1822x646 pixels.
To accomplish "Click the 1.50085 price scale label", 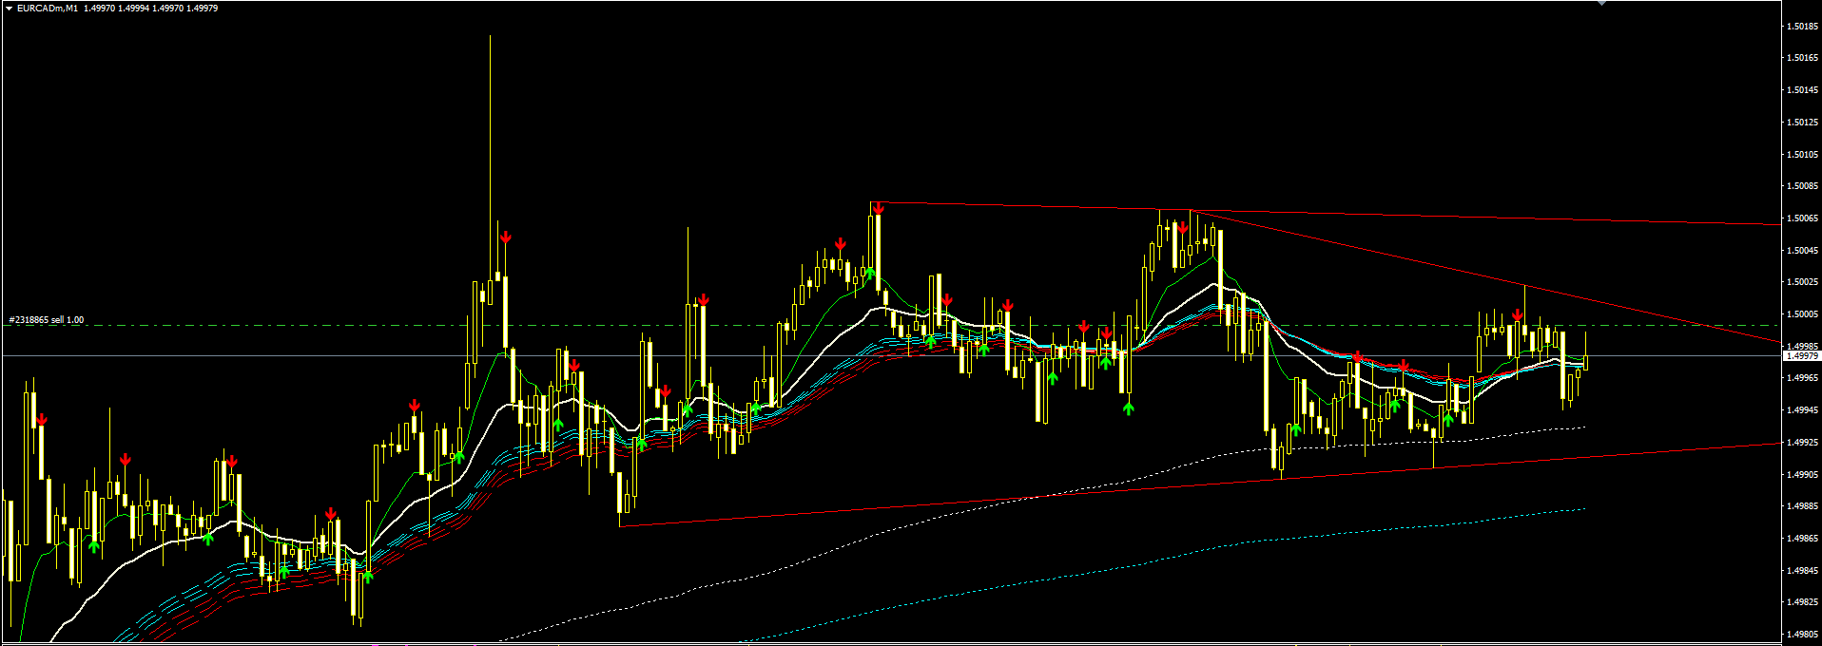I will coord(1803,186).
